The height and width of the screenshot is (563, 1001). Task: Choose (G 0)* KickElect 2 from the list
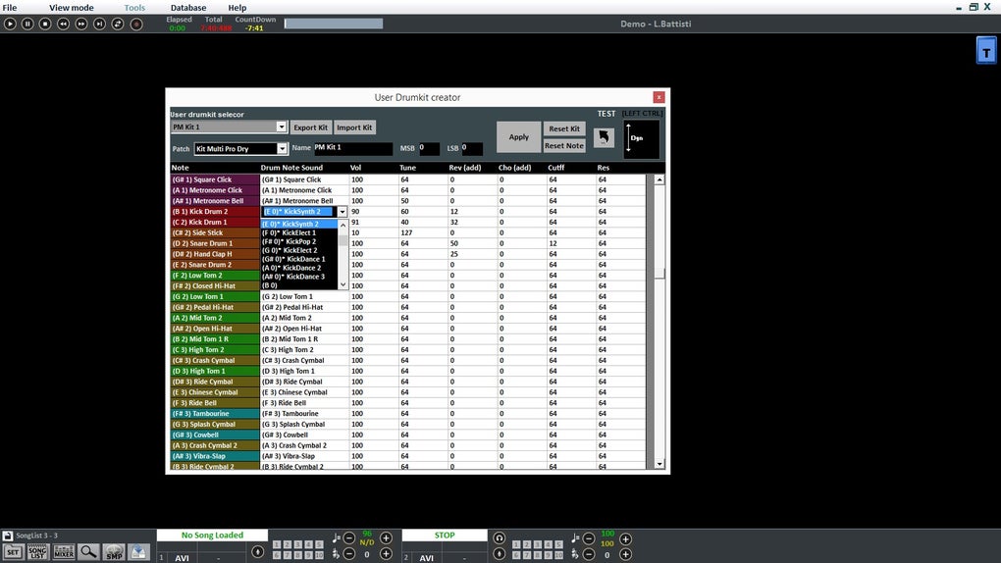click(x=298, y=250)
